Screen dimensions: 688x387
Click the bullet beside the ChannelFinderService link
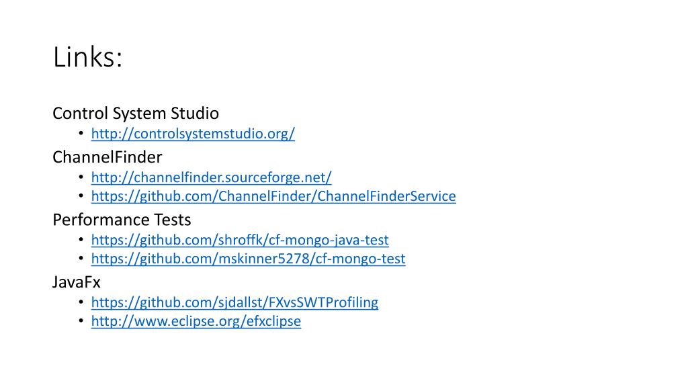[x=81, y=196]
